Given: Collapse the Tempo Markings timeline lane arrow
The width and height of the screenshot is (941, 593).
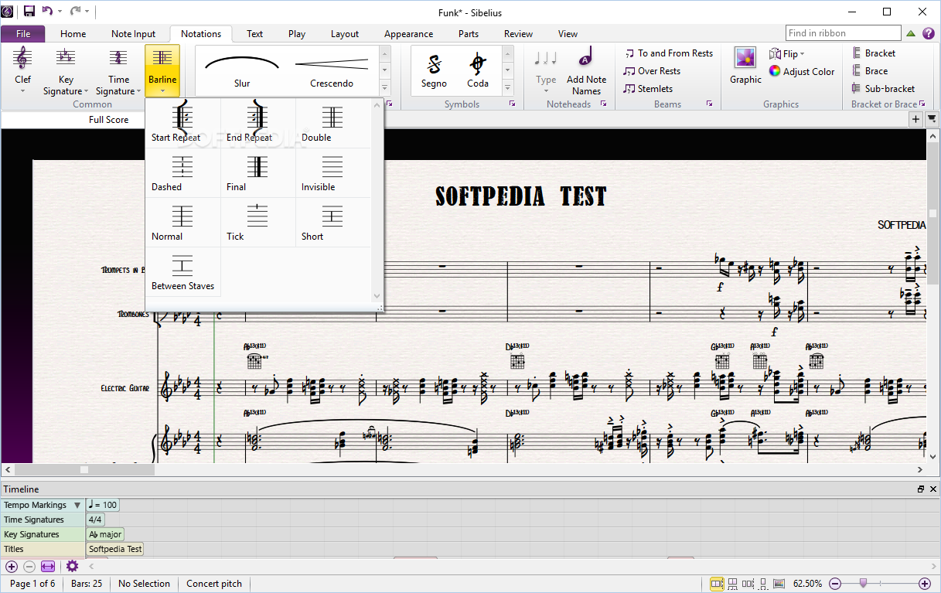Looking at the screenshot, I should [77, 505].
